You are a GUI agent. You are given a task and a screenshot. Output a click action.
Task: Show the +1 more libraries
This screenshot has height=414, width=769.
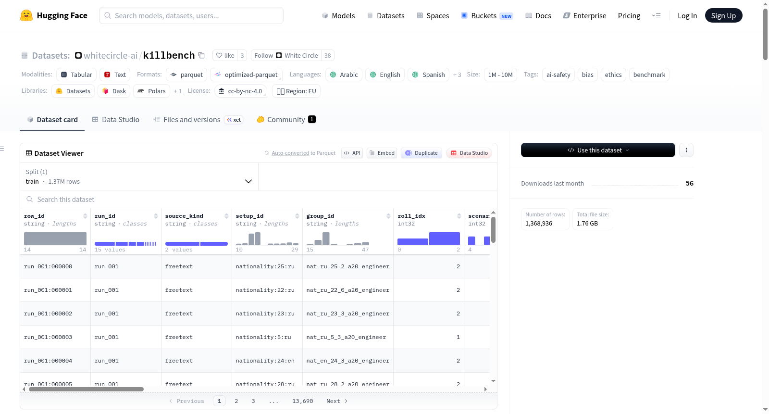pos(178,91)
